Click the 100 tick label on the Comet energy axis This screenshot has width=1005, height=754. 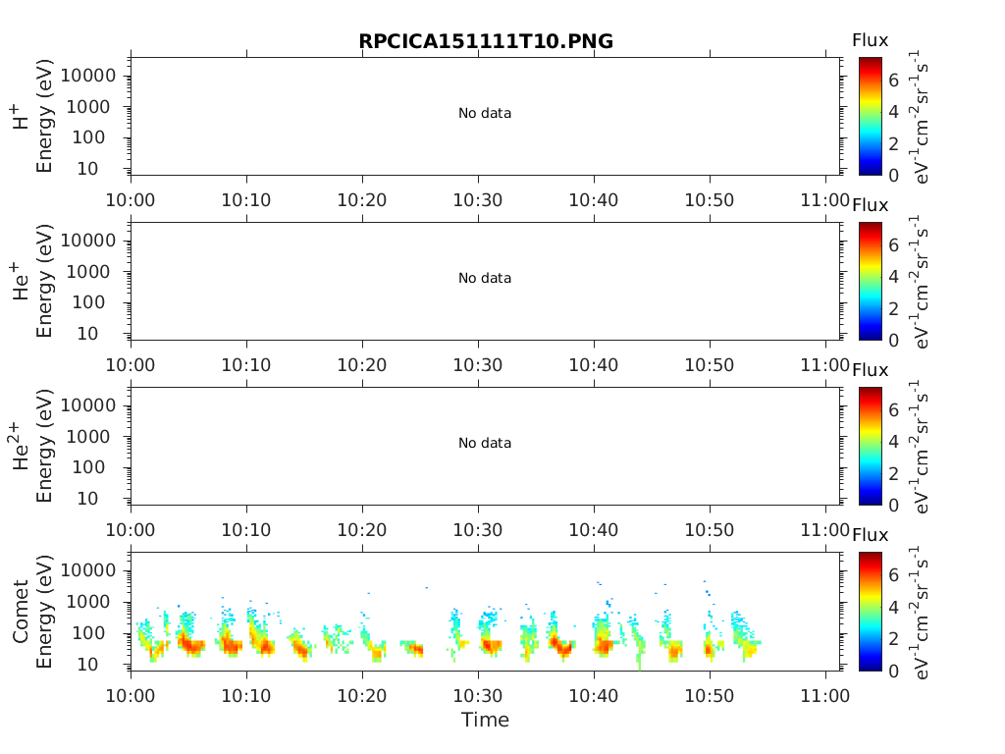pos(88,633)
